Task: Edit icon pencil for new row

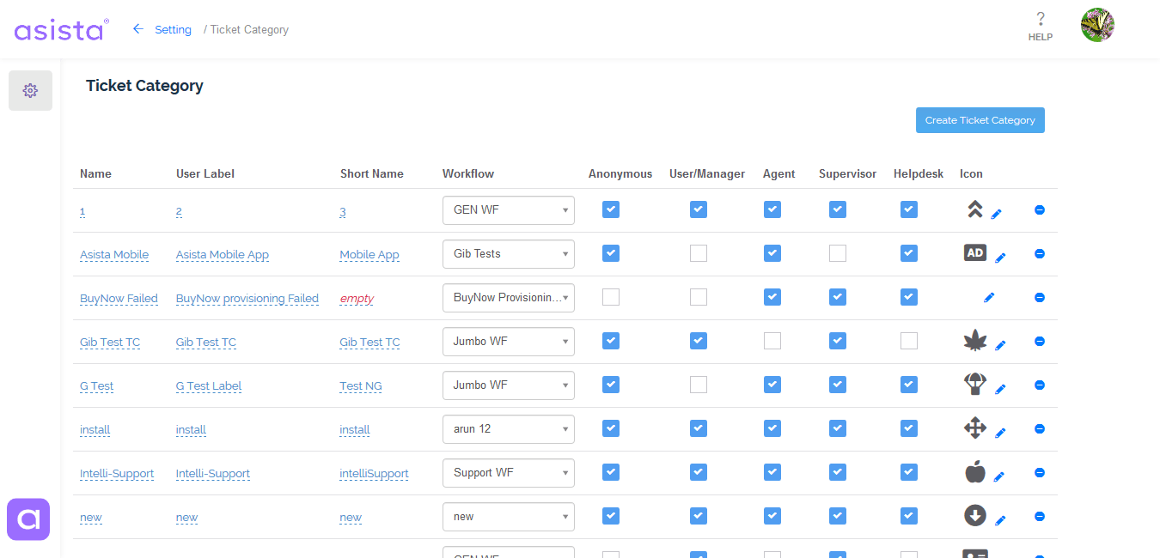Action: click(x=1000, y=520)
